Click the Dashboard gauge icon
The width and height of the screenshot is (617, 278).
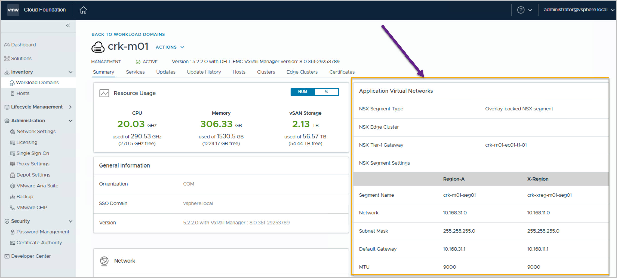7,45
